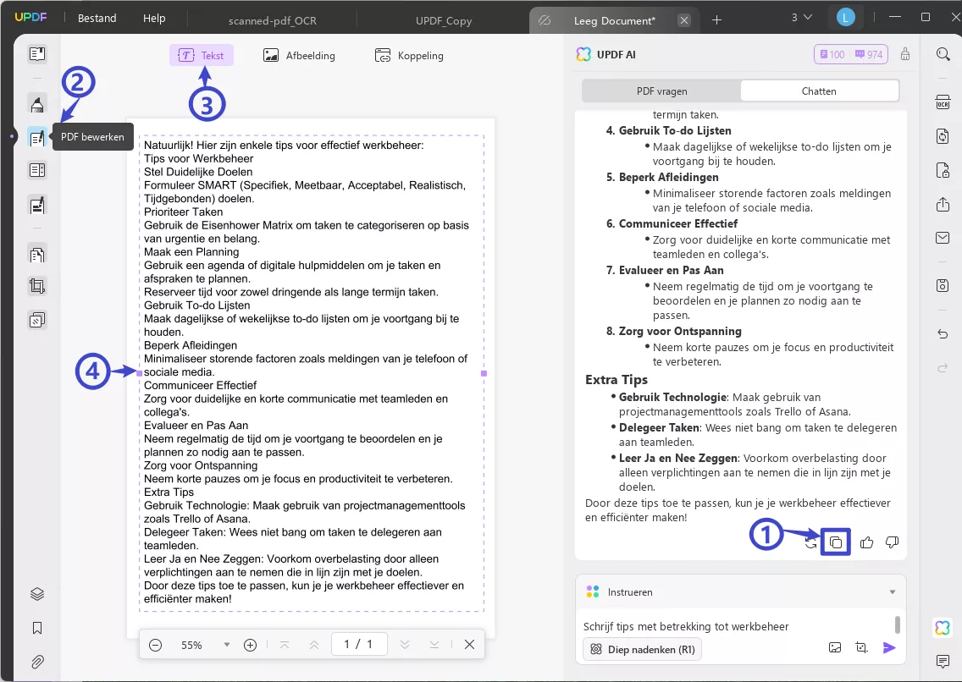This screenshot has height=682, width=962.
Task: Open the tab count 3 dropdown
Action: pyautogui.click(x=801, y=18)
